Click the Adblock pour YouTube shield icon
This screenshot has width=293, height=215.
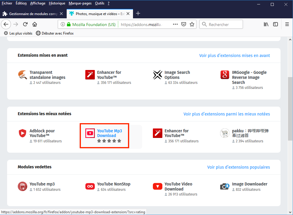[23, 133]
